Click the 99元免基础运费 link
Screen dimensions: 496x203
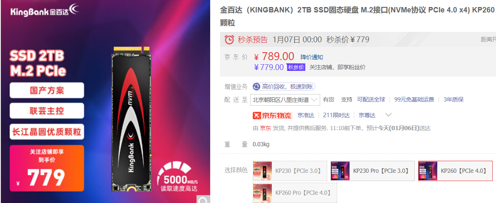(x=414, y=99)
